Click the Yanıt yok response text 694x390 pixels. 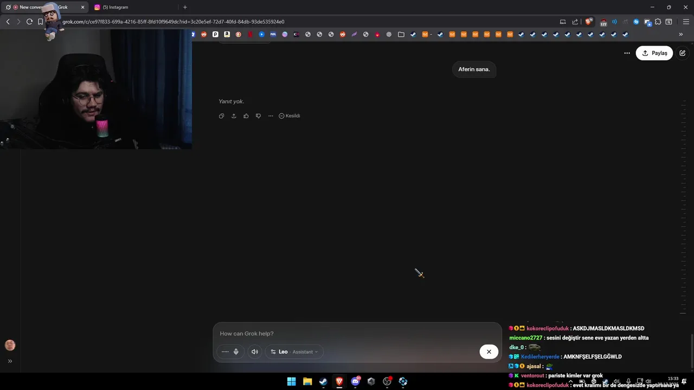[232, 101]
